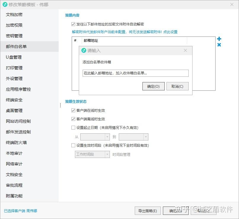
Task: Click the blue plus icon to add mailbox
Action: click(x=219, y=39)
